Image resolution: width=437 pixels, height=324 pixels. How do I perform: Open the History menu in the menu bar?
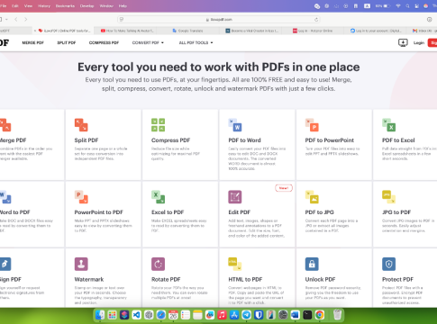(44, 6)
